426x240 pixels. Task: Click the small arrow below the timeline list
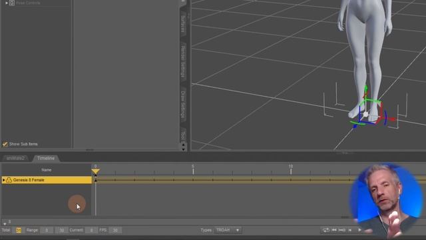[5, 223]
